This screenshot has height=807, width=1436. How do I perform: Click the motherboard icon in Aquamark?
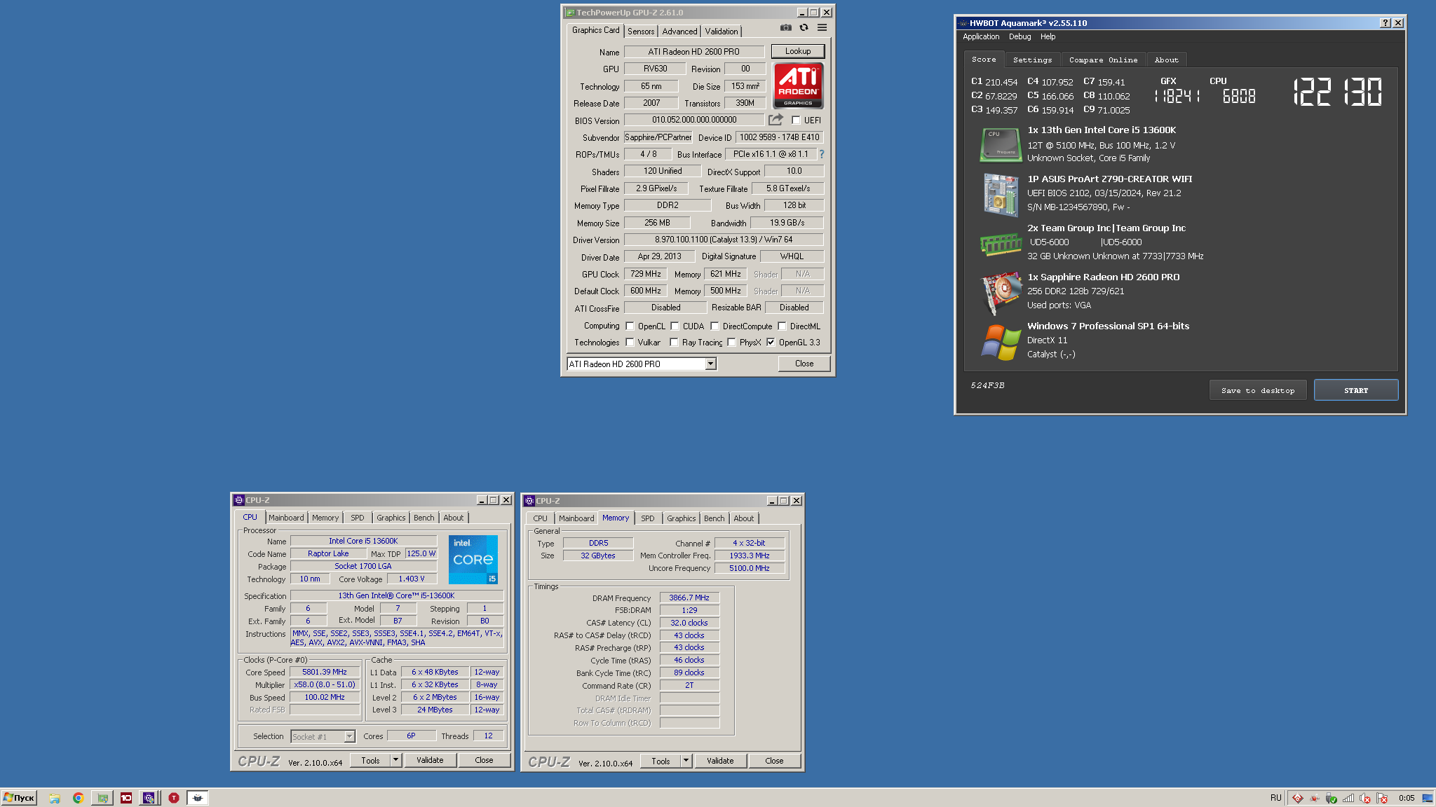point(1001,194)
